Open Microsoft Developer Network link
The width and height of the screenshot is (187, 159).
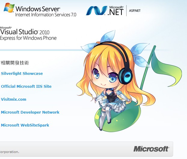pyautogui.click(x=30, y=112)
